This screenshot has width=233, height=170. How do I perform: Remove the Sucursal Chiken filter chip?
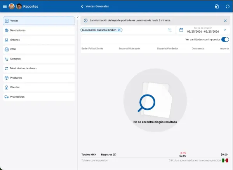119,30
